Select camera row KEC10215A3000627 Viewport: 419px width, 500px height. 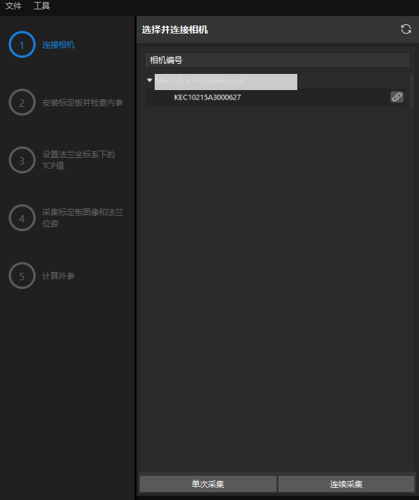point(275,97)
